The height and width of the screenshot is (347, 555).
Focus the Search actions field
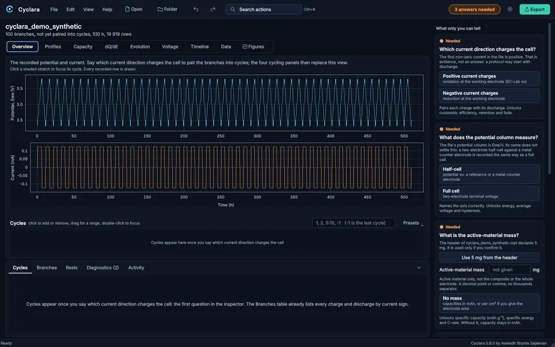264,9
